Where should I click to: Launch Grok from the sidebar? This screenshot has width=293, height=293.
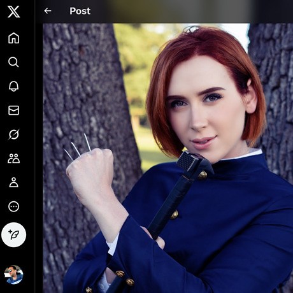[14, 134]
